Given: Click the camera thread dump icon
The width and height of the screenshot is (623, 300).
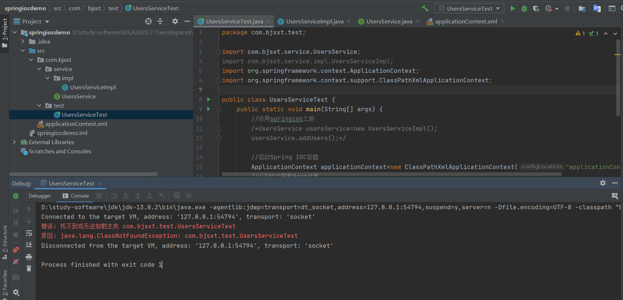Looking at the screenshot, I should (x=16, y=277).
